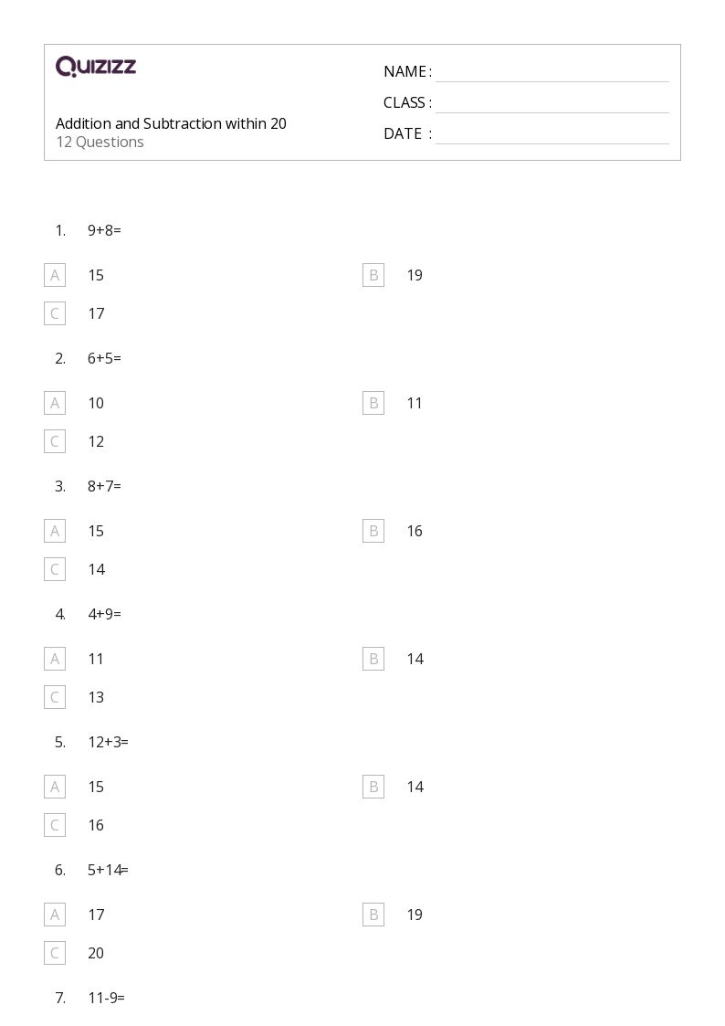The width and height of the screenshot is (725, 1026).
Task: Select box A for 12+3 (15)
Action: 55,787
